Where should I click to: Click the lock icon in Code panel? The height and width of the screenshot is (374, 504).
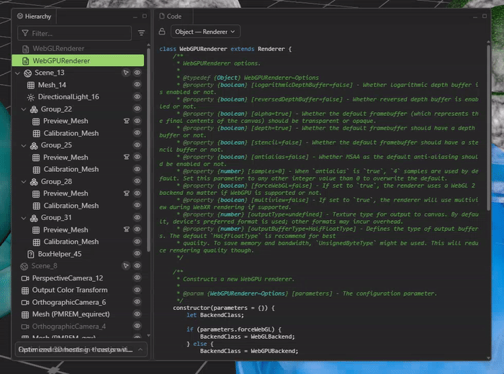[162, 32]
